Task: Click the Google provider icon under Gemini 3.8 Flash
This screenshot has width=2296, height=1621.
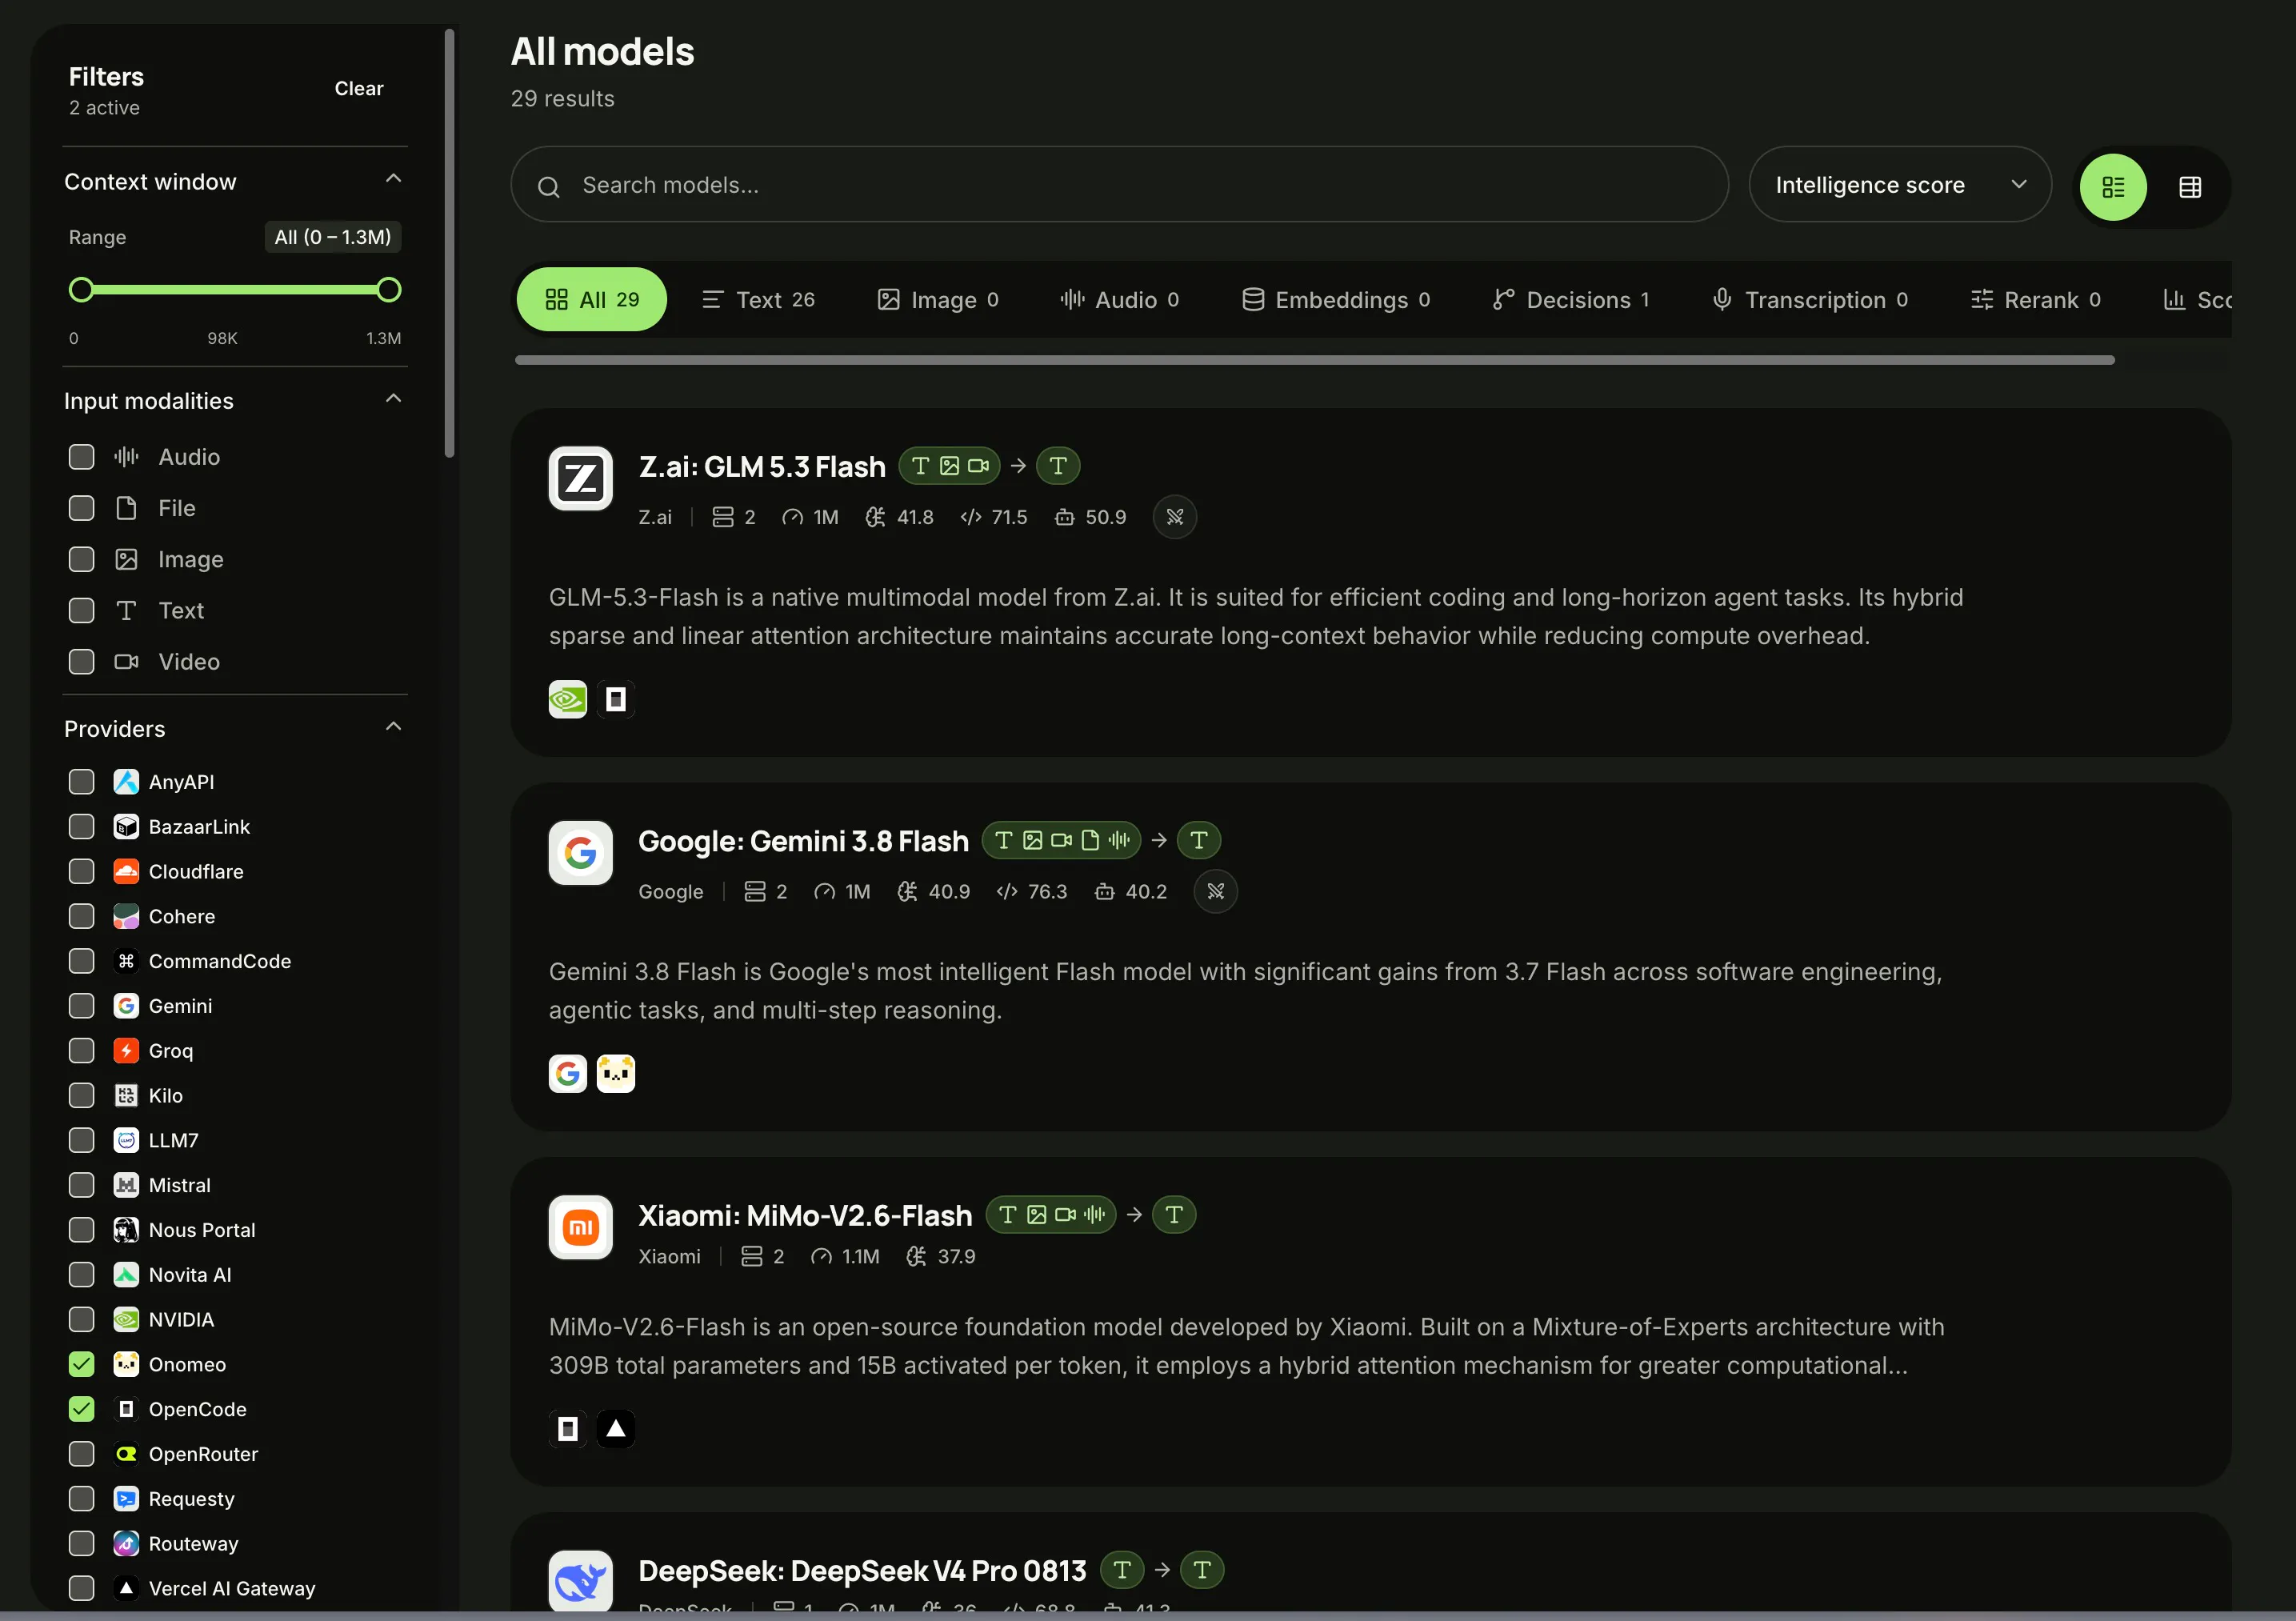Action: (x=567, y=1074)
